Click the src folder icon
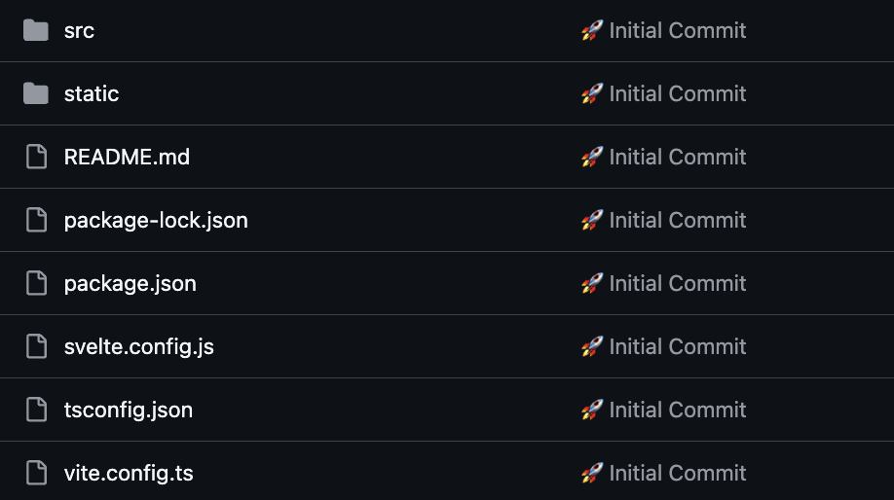Screen dimensions: 894x500 36,30
